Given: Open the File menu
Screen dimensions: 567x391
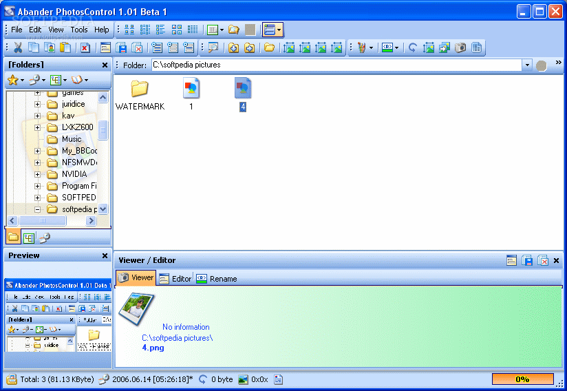Looking at the screenshot, I should pyautogui.click(x=17, y=30).
